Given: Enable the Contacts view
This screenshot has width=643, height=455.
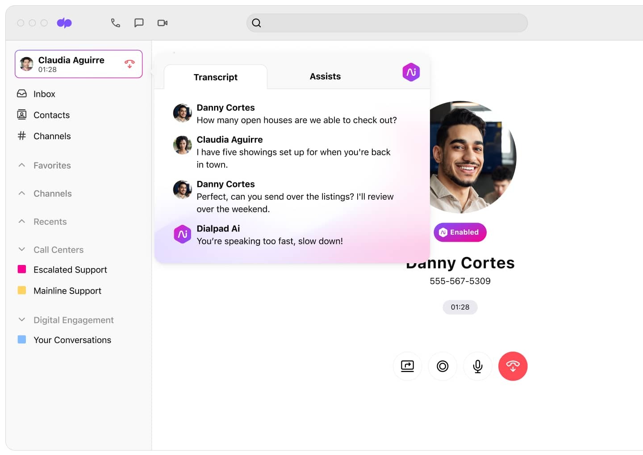Looking at the screenshot, I should (51, 115).
